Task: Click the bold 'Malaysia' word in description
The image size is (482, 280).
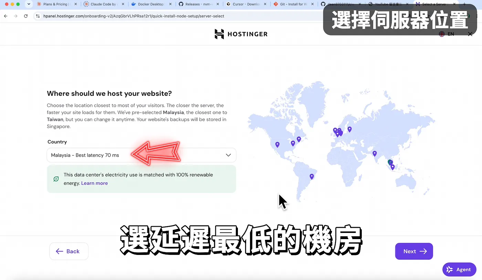Action: pos(173,112)
